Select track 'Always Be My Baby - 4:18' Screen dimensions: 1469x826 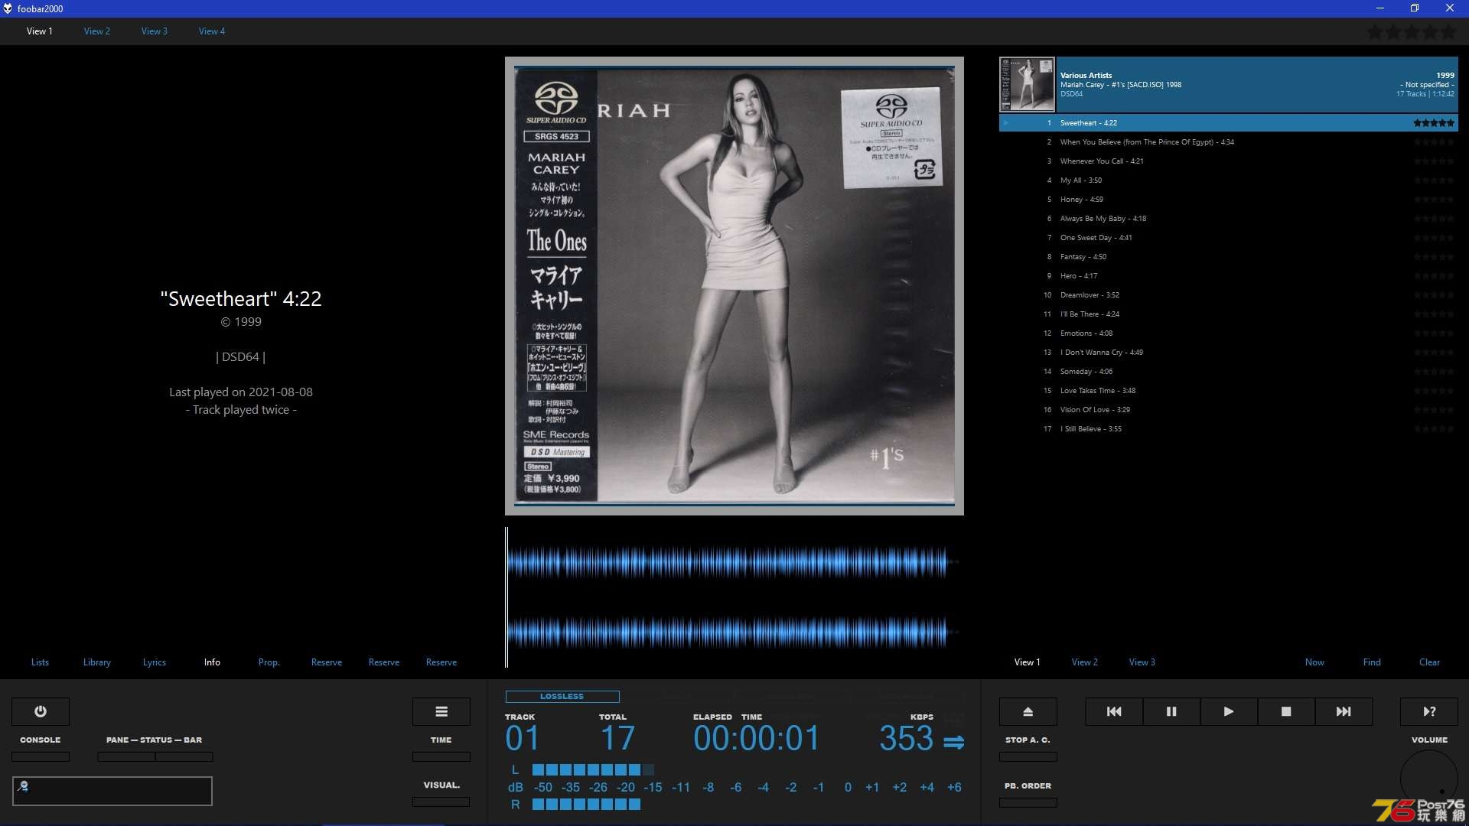[x=1228, y=219]
